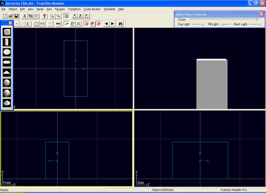Select the cone primitive at the palette bottom

tap(7, 103)
